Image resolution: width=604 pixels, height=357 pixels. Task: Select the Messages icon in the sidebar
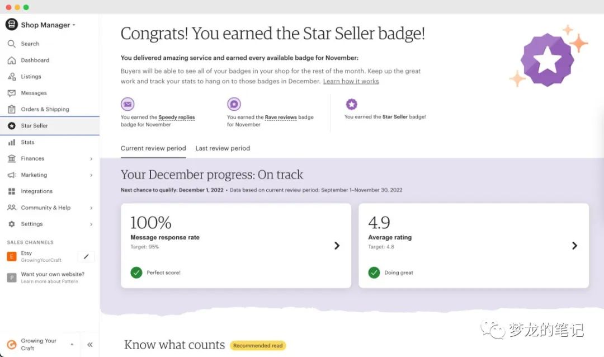coord(12,92)
